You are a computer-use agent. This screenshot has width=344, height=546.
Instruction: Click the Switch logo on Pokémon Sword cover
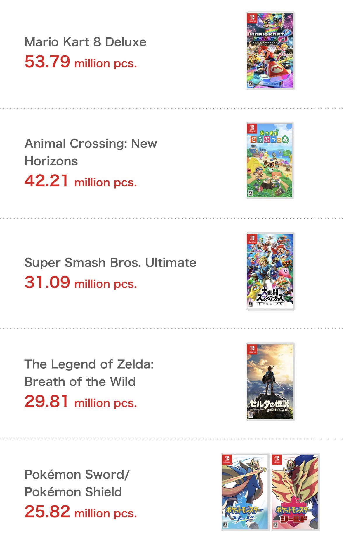tap(227, 459)
